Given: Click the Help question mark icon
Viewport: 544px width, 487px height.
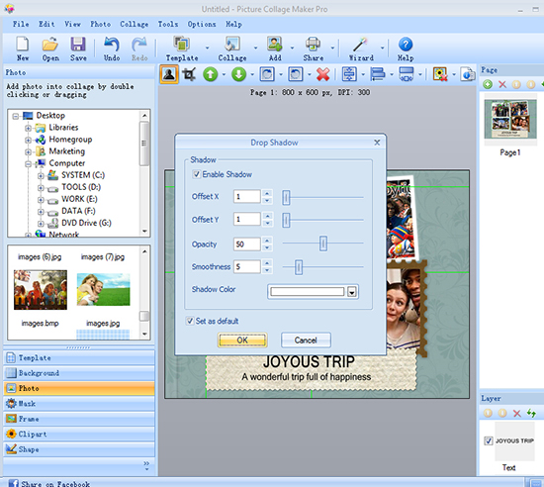Looking at the screenshot, I should [x=406, y=45].
